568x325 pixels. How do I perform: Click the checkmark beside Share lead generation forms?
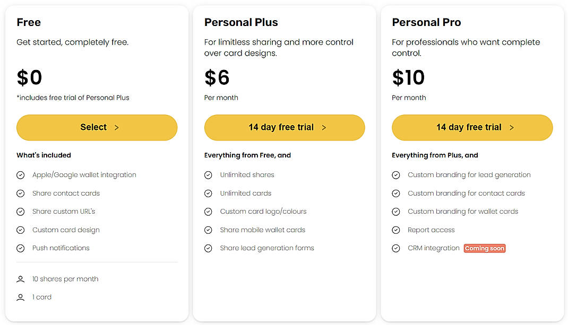208,248
